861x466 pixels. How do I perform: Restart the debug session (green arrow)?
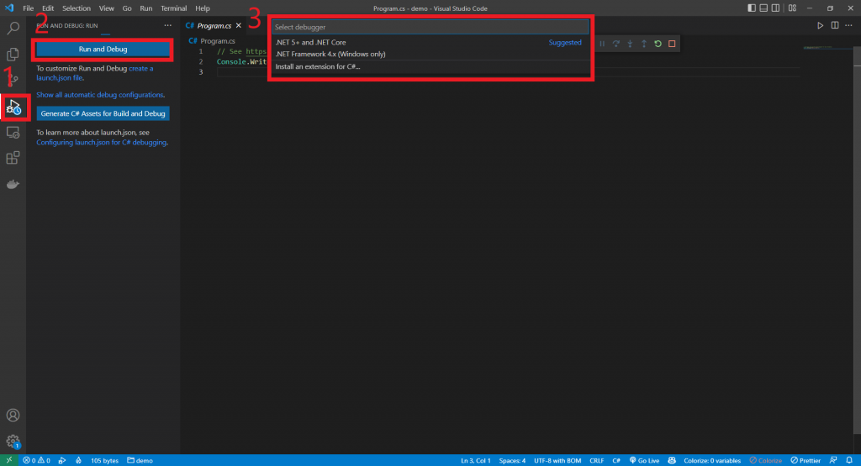[658, 44]
